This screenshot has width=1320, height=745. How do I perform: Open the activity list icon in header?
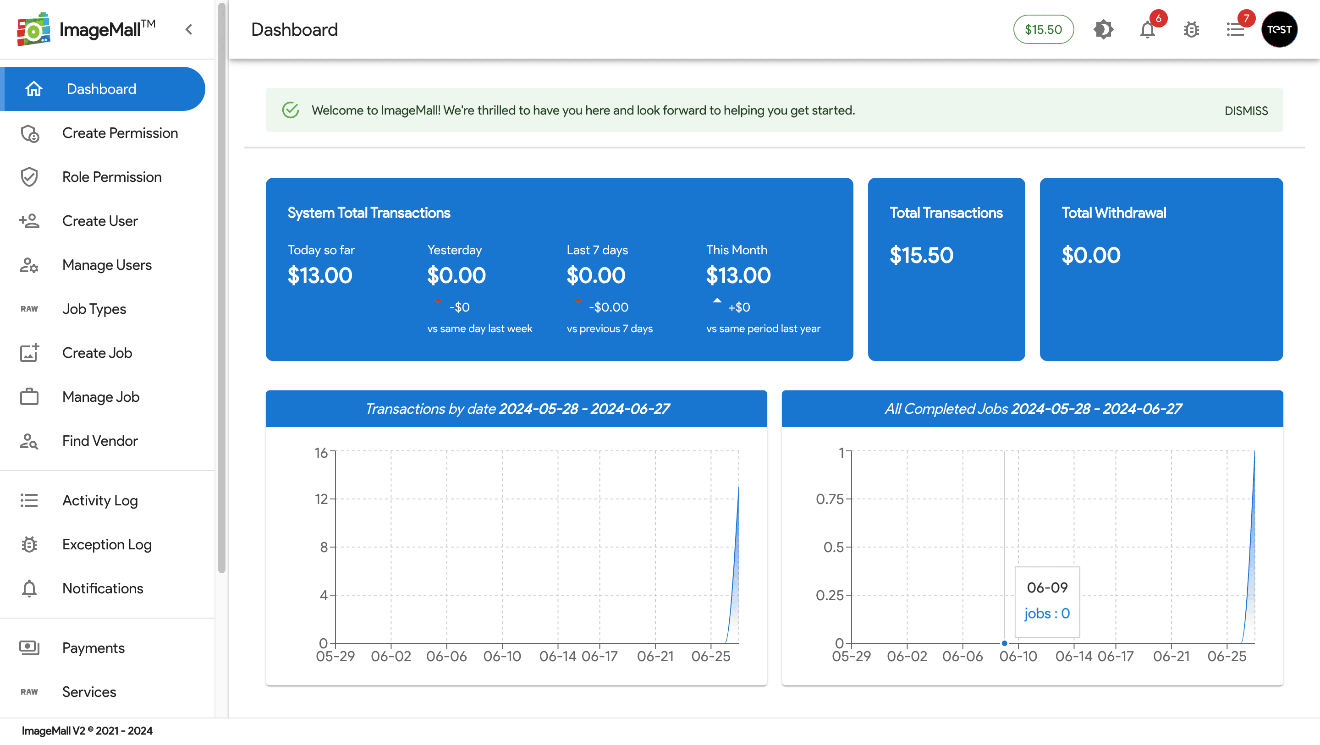[x=1235, y=30]
